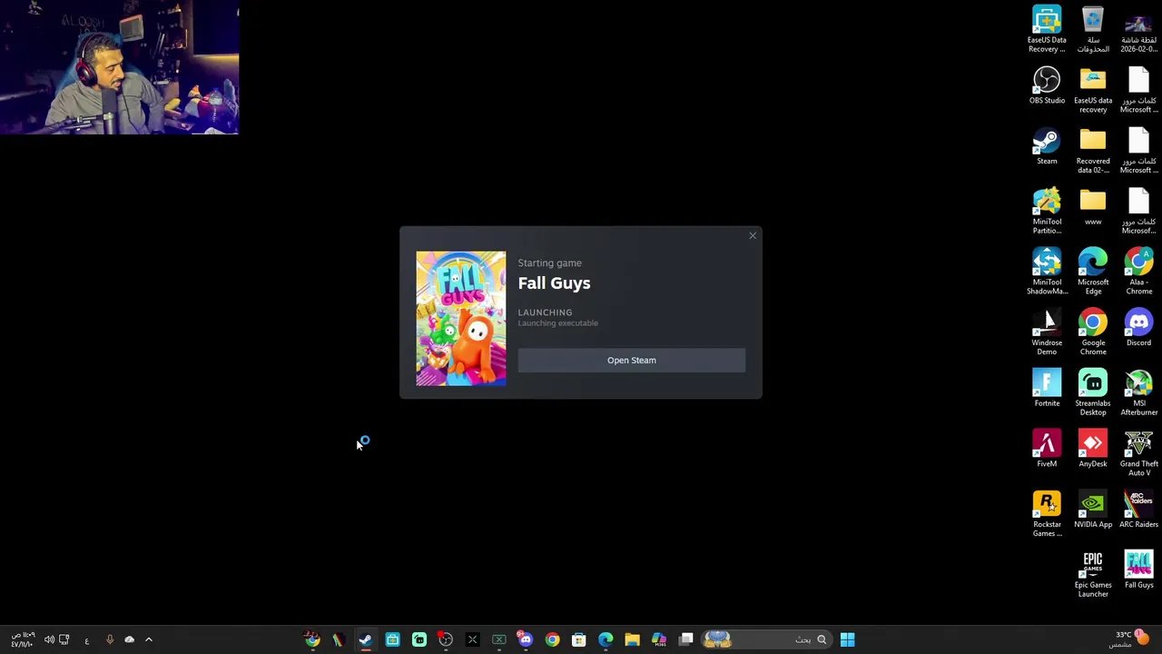Close the Fall Guys launch dialog
Viewport: 1162px width, 654px height.
tap(753, 236)
